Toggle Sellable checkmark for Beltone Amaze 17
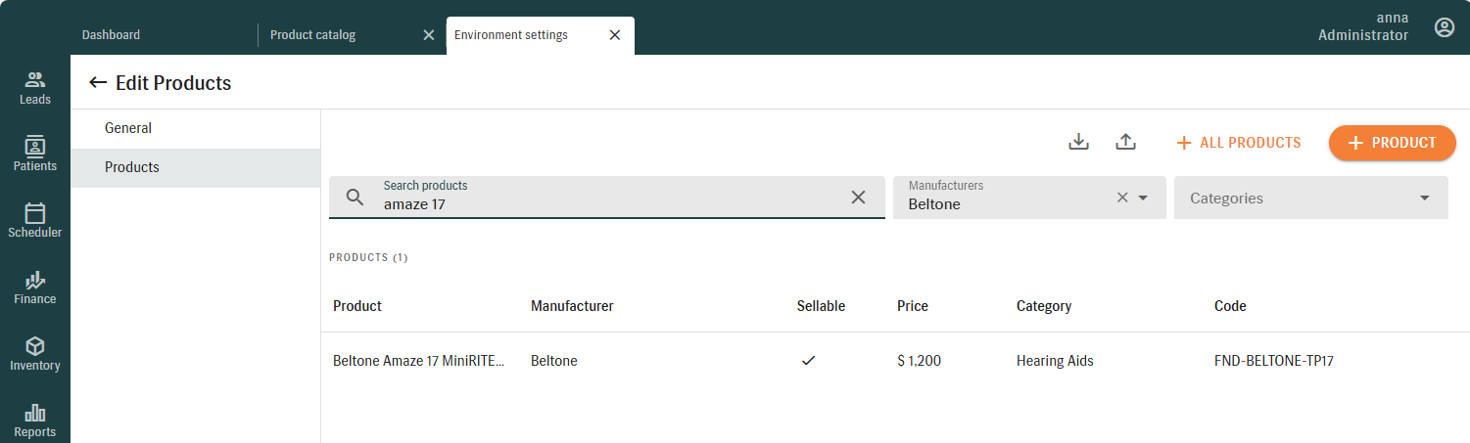The image size is (1470, 443). (x=808, y=361)
